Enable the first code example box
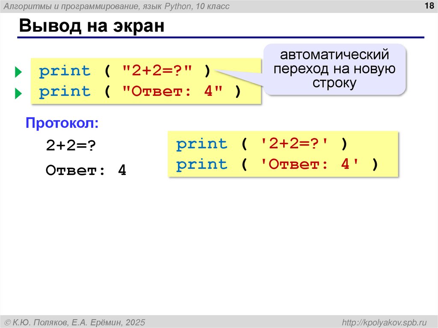 coord(145,81)
